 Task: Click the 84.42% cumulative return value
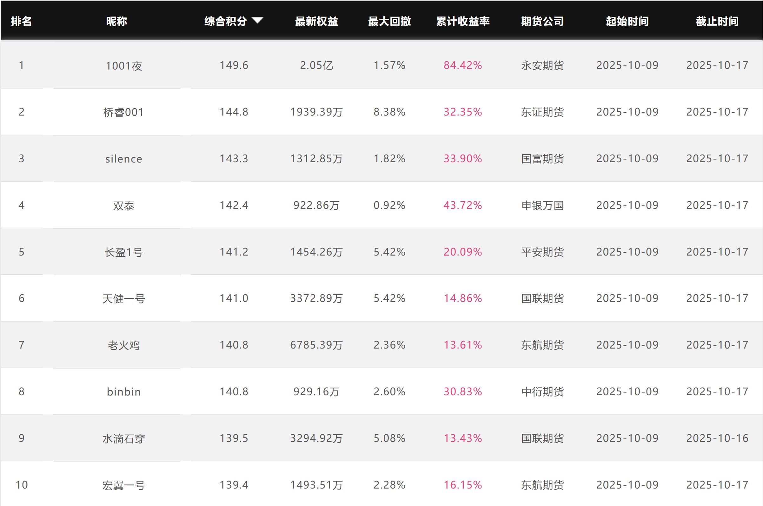[x=463, y=65]
